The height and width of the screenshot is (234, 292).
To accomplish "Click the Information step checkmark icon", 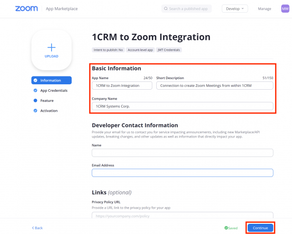I will point(36,80).
